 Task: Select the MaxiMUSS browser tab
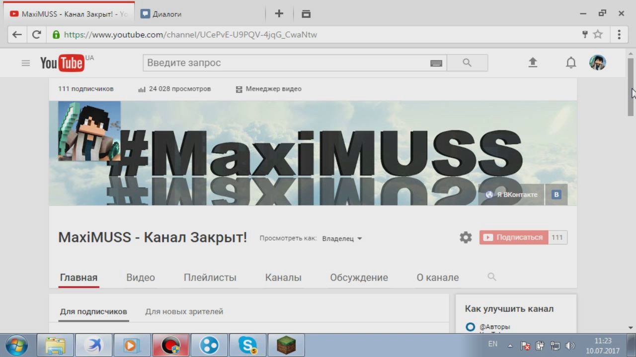tap(69, 14)
